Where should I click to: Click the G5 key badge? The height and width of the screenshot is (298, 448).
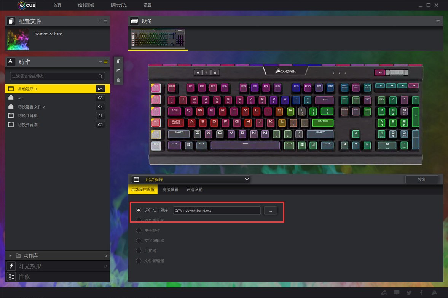pyautogui.click(x=100, y=89)
